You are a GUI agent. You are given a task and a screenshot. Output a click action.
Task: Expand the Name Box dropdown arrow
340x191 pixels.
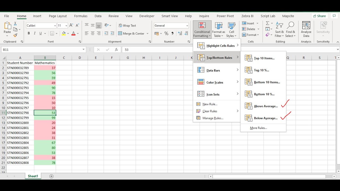[x=84, y=50]
